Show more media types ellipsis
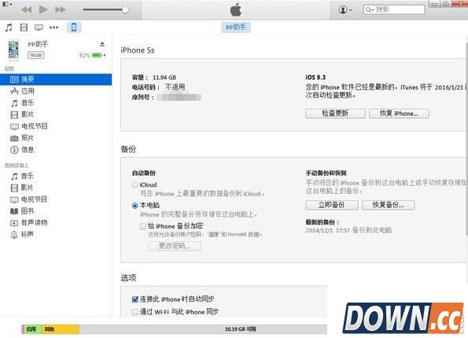468x338 pixels. 53,28
